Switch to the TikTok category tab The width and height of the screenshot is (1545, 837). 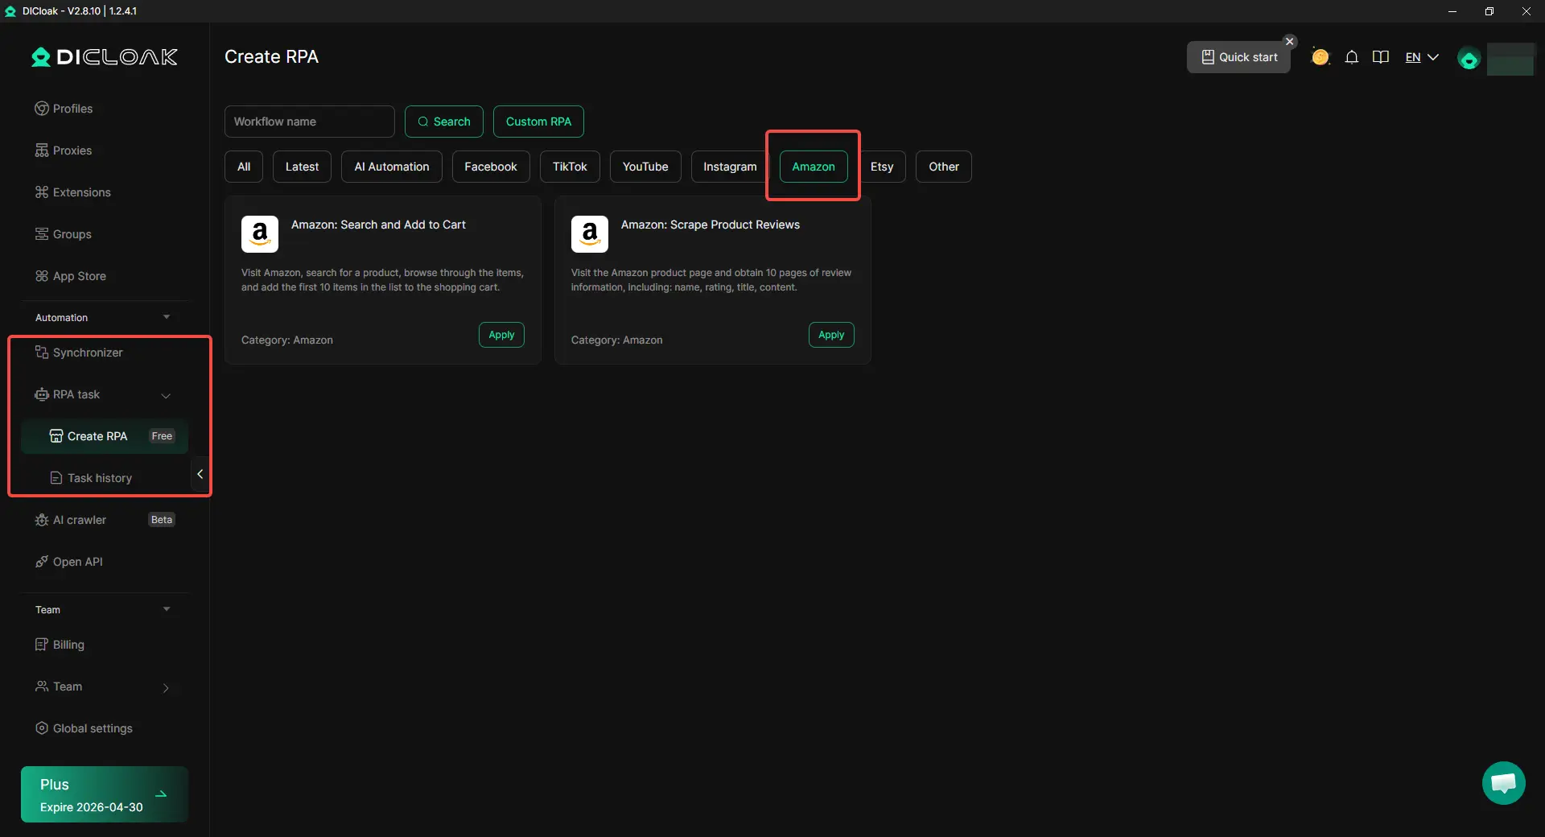point(570,167)
